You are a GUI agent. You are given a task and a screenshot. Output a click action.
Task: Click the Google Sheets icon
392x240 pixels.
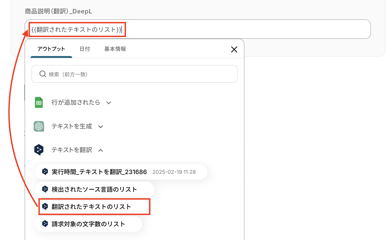pyautogui.click(x=39, y=102)
